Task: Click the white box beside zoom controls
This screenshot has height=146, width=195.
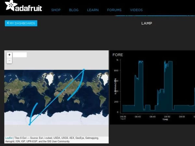Action: click(x=20, y=55)
